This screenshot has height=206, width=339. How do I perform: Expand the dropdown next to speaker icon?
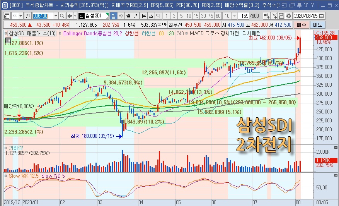point(75,16)
